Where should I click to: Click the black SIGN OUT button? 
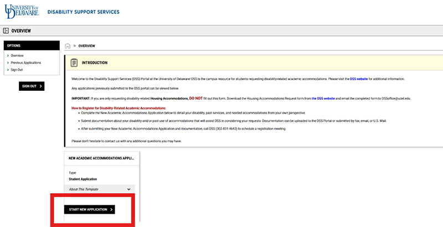click(32, 86)
